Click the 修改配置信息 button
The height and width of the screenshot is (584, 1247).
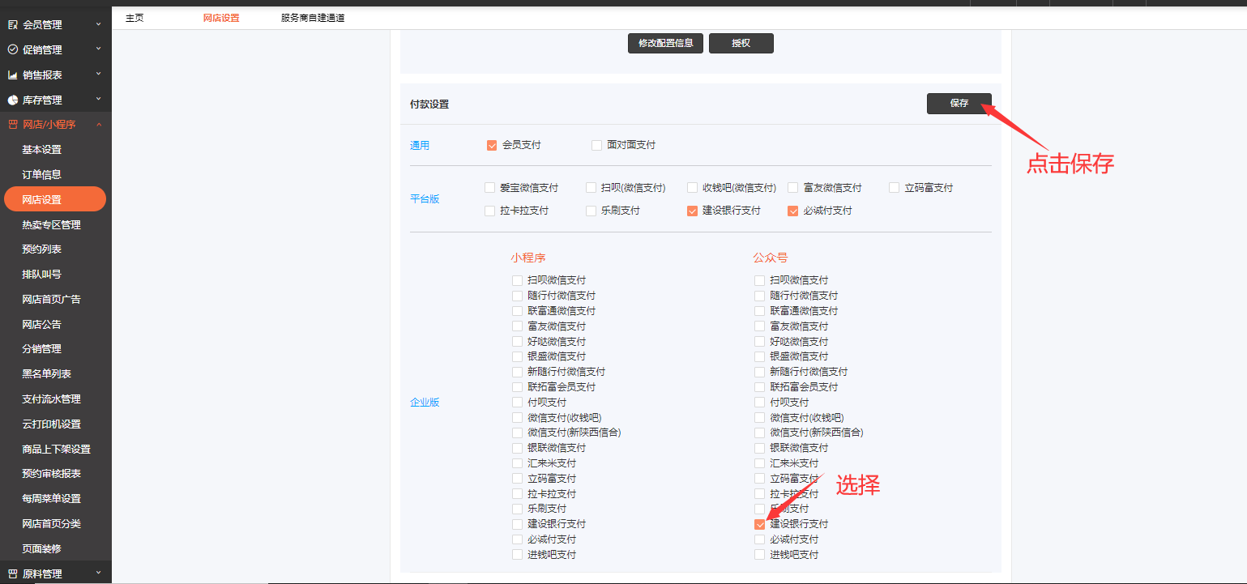[665, 44]
